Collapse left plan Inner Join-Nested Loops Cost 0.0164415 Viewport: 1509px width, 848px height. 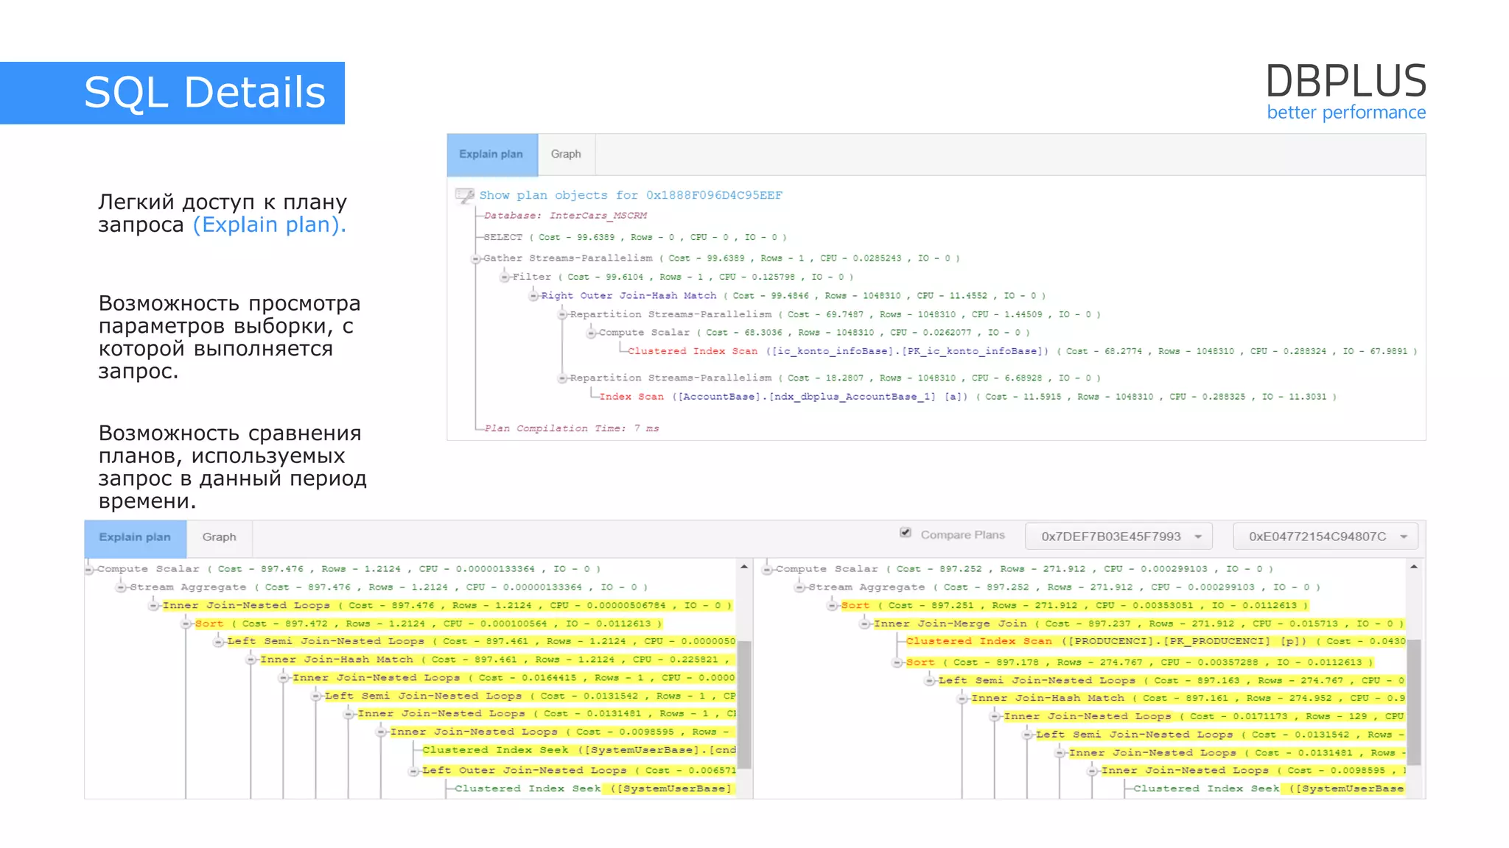pos(284,678)
